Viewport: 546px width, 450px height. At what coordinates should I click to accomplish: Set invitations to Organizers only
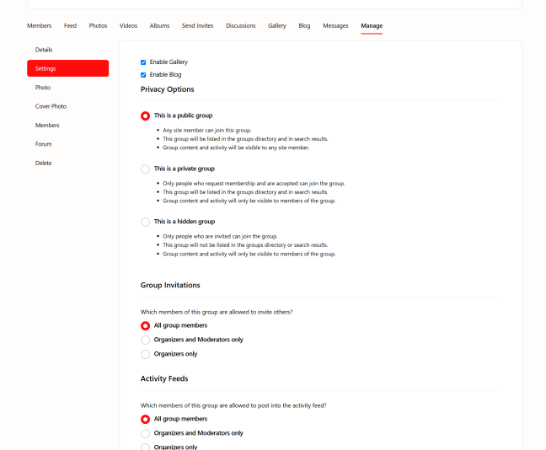pyautogui.click(x=146, y=354)
